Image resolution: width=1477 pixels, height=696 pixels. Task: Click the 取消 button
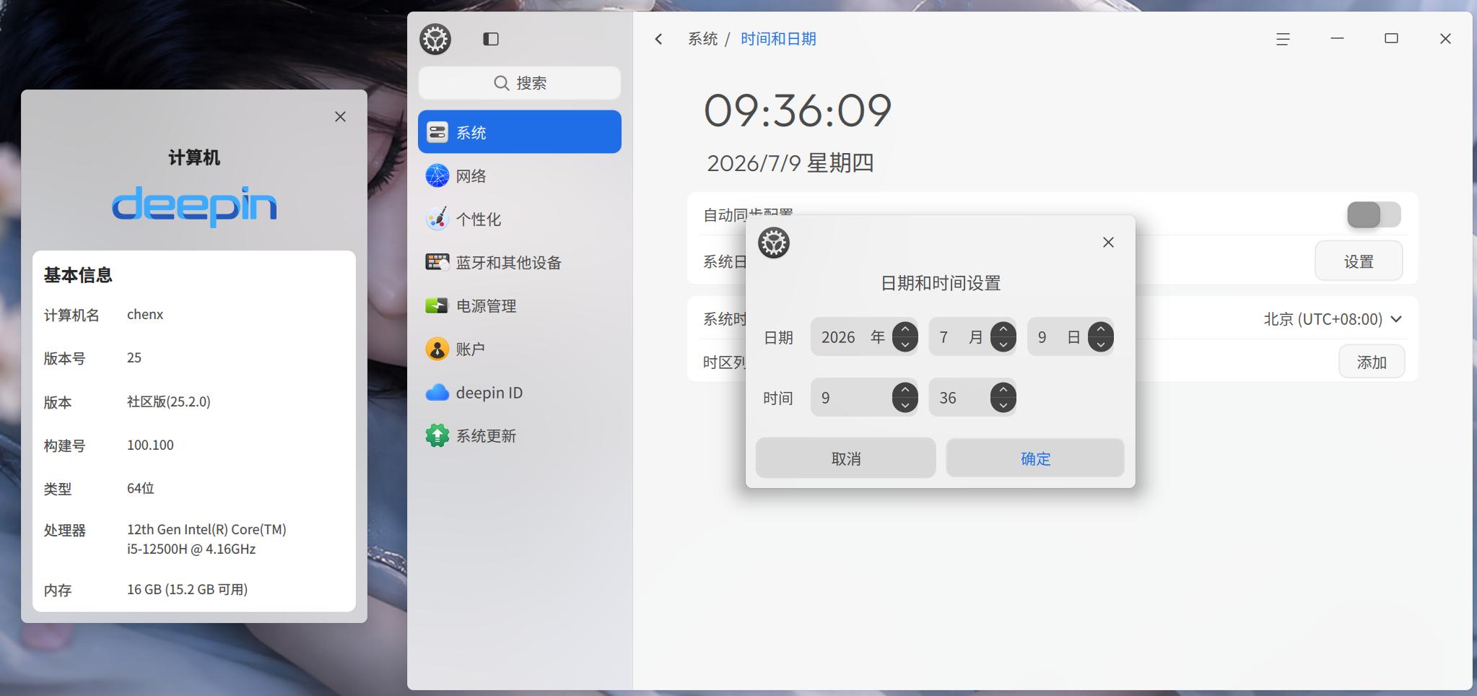tap(845, 458)
